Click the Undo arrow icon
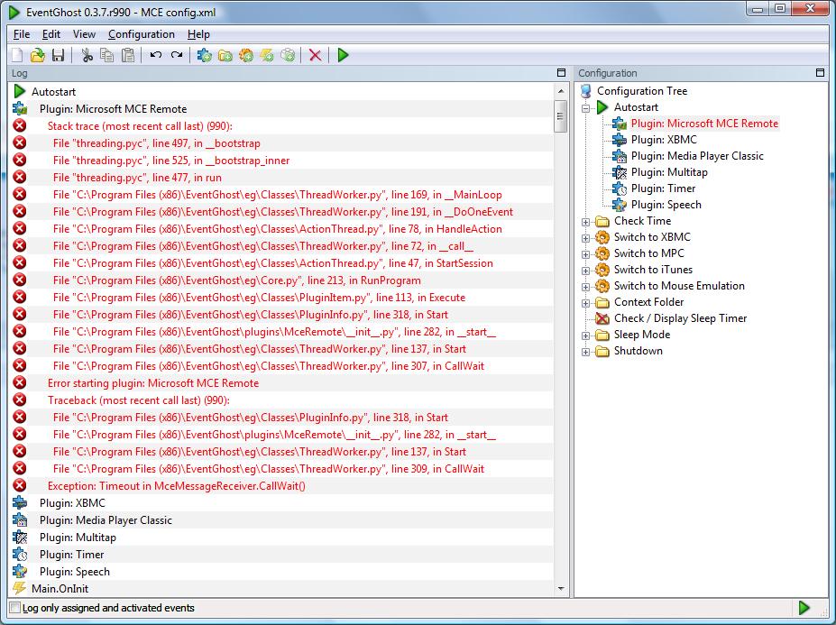 click(x=156, y=55)
